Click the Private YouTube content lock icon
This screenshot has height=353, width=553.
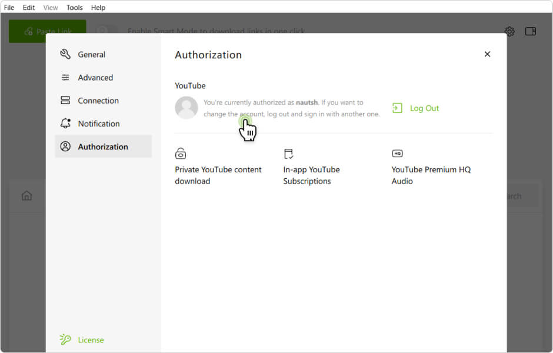point(181,154)
